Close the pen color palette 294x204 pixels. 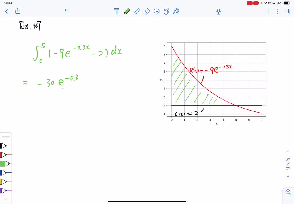[x=7, y=199]
